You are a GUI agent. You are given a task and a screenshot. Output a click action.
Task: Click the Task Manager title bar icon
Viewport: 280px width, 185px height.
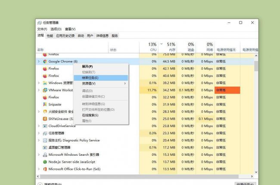tap(40, 23)
